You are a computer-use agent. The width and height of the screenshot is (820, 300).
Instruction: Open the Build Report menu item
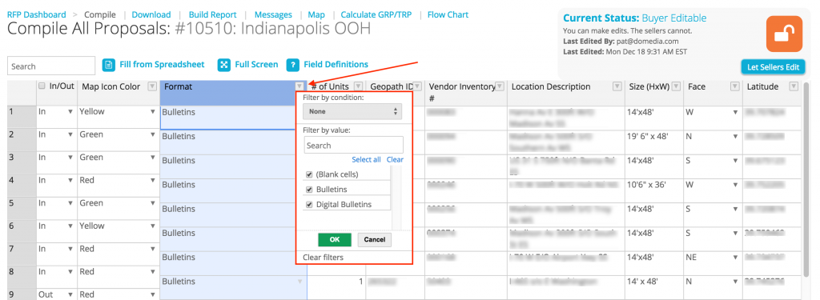(x=212, y=14)
